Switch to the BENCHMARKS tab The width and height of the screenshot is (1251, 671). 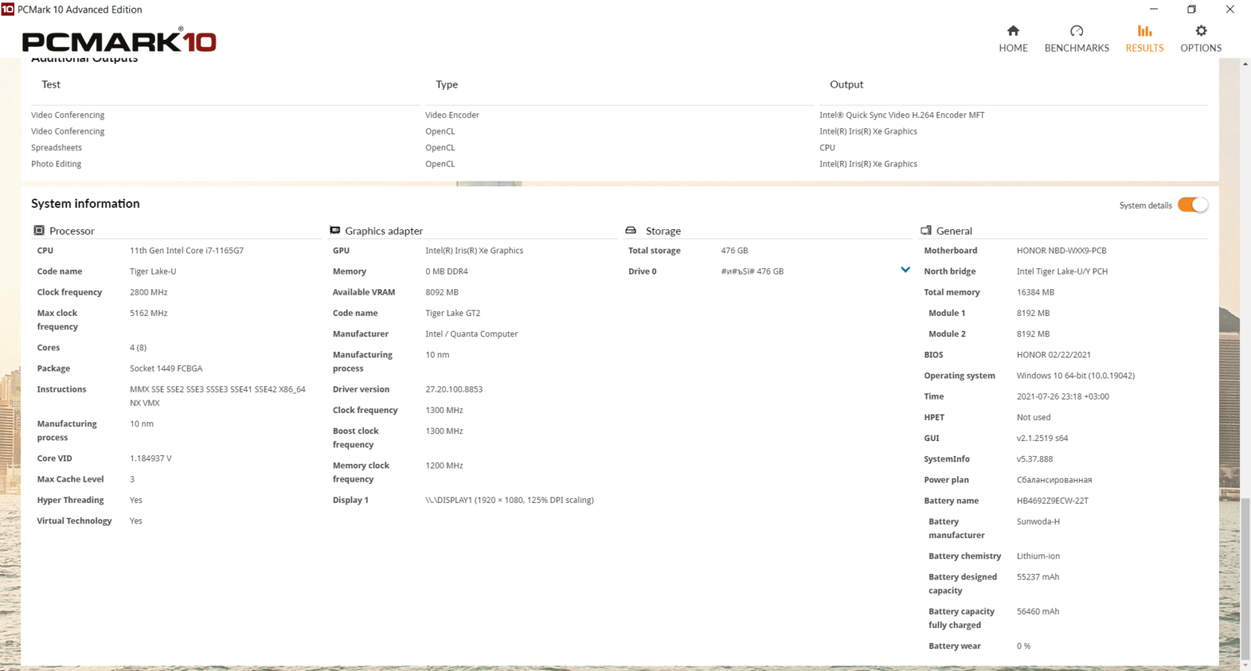tap(1077, 39)
